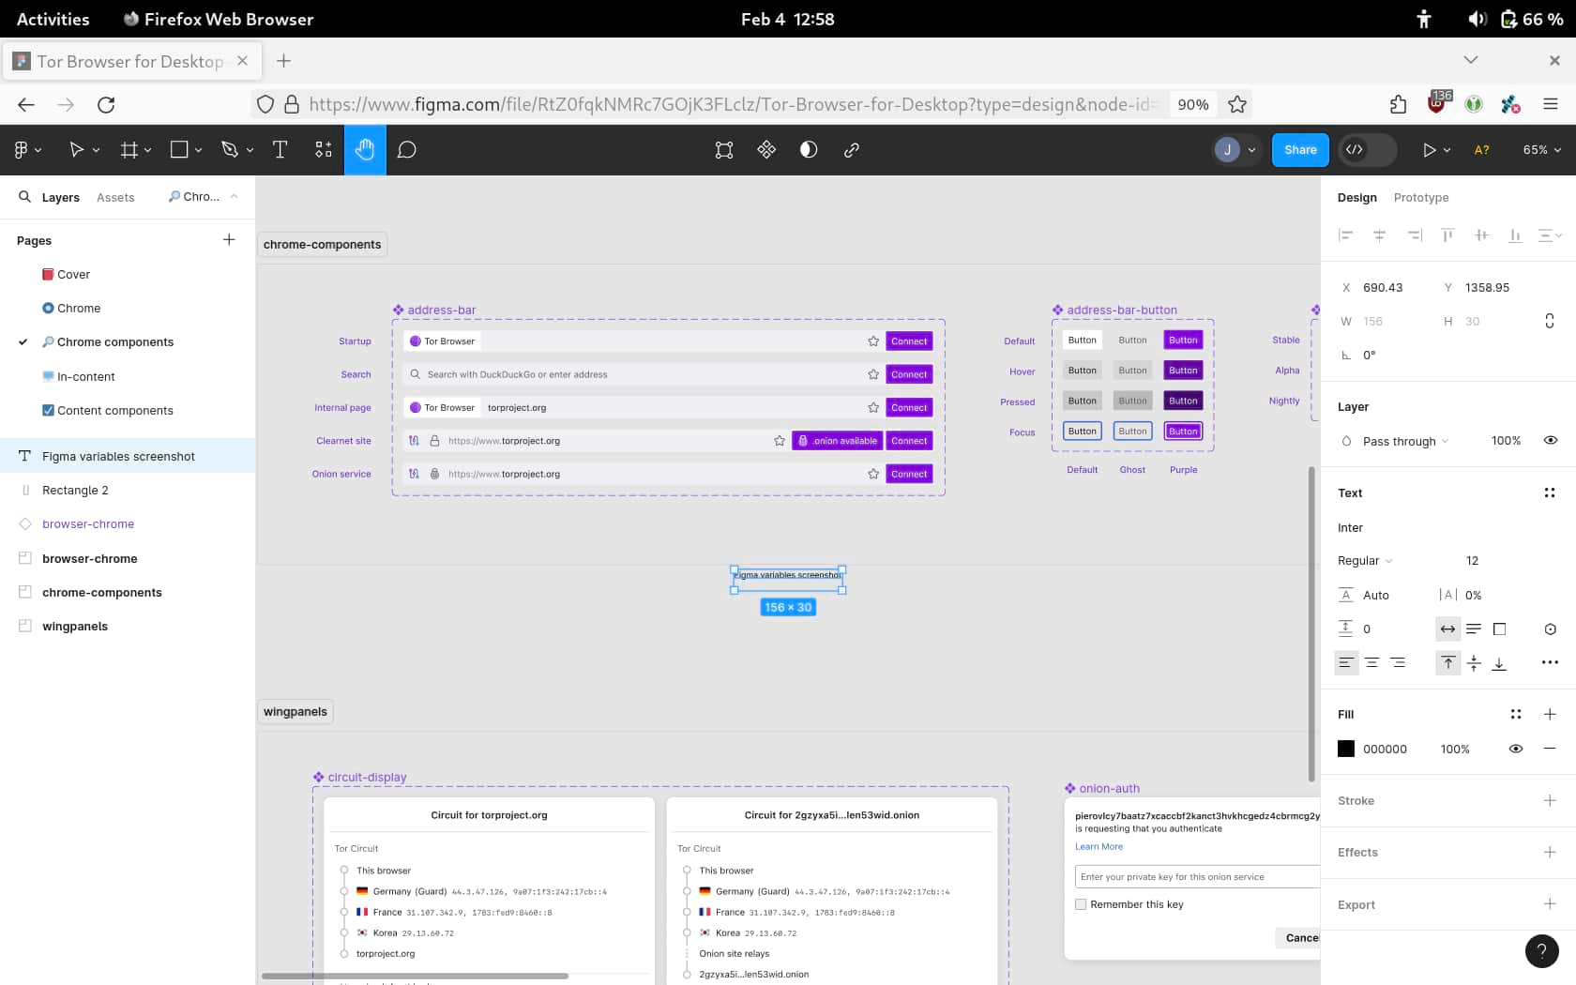Click the edit object icon in toolbar
Viewport: 1576px width, 985px height.
tap(724, 150)
